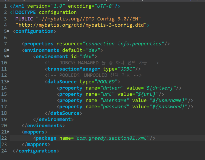
Task: Click the JDBC와 MANAGED comment on line 10
Action: tap(102, 63)
